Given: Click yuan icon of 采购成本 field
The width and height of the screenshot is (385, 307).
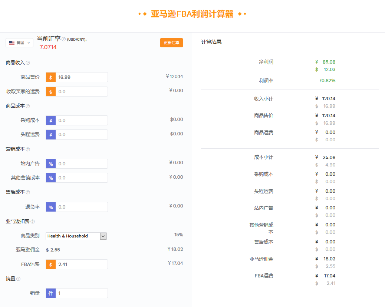Looking at the screenshot, I should (51, 121).
